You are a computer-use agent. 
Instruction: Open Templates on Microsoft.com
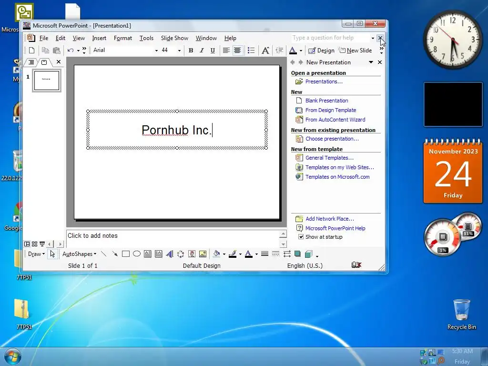click(x=338, y=177)
